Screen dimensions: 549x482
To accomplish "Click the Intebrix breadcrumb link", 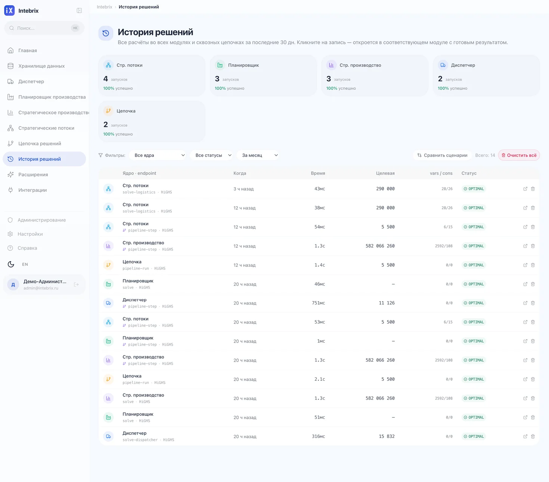I will [104, 7].
